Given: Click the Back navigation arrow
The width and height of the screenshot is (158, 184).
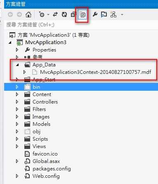Looking at the screenshot, I should point(10,14).
